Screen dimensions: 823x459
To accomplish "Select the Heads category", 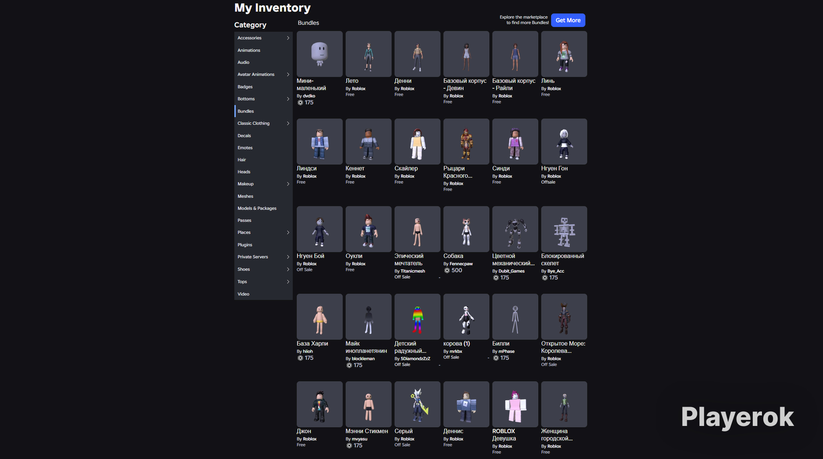I will (x=263, y=172).
